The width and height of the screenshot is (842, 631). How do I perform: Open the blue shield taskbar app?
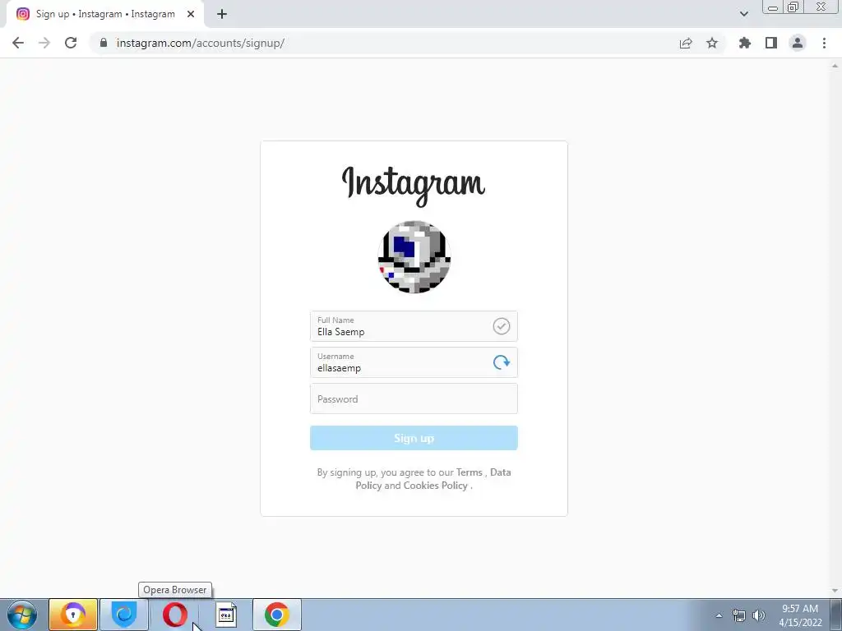coord(124,615)
